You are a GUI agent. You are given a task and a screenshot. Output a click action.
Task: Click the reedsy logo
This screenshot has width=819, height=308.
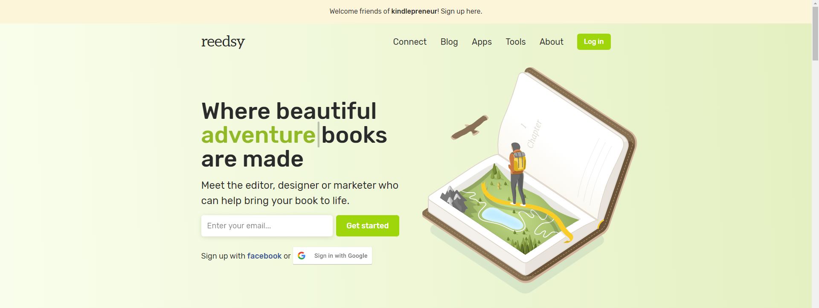click(223, 42)
